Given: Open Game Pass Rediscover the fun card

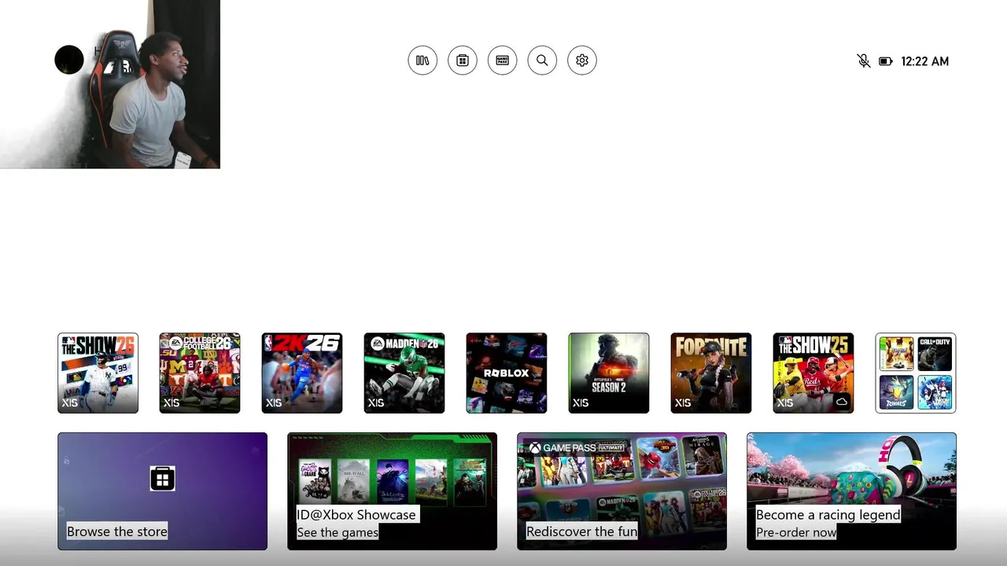Looking at the screenshot, I should [622, 491].
